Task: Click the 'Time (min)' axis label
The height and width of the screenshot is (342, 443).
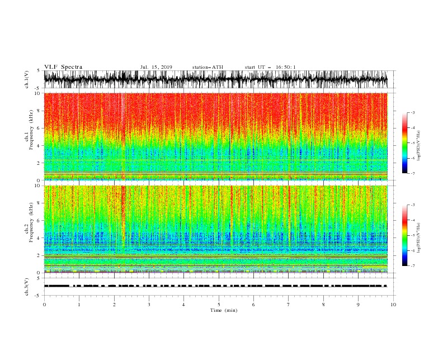Action: (x=224, y=310)
